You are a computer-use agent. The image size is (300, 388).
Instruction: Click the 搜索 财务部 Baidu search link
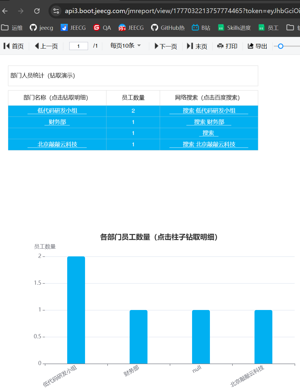[x=209, y=122]
